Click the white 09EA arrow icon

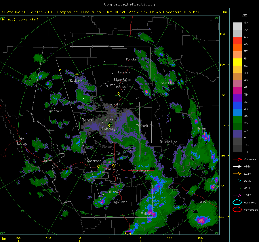click(237, 167)
